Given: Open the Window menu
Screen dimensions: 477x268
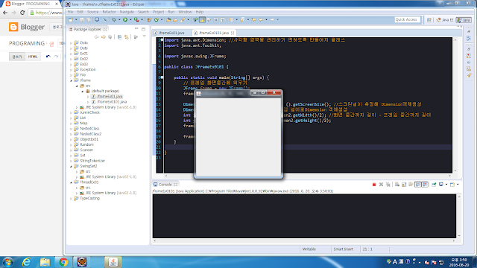Looking at the screenshot, I should (x=185, y=12).
